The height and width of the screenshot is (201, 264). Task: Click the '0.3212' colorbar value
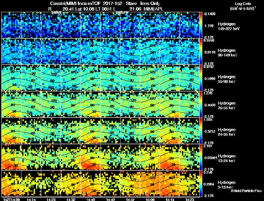pos(210,131)
